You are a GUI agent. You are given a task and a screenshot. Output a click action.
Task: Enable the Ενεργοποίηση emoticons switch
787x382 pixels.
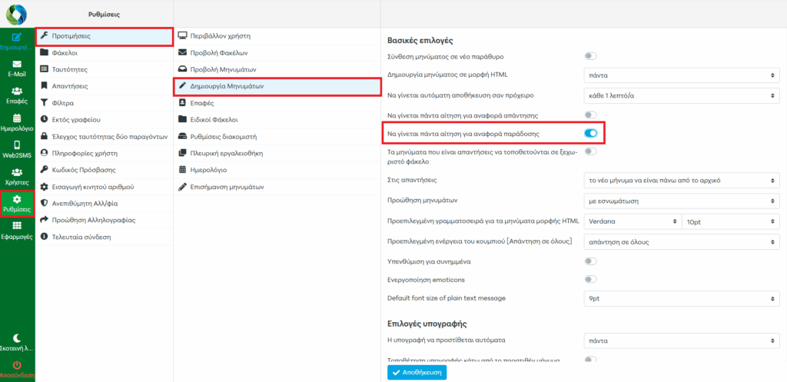tap(590, 279)
